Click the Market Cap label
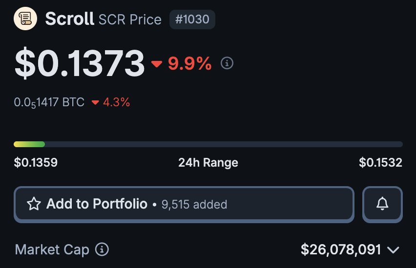This screenshot has height=268, width=416. [x=52, y=250]
